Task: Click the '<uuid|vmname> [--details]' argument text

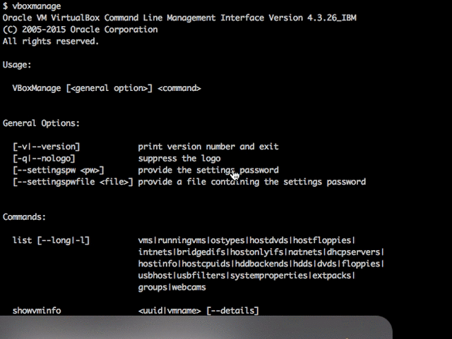Action: click(198, 311)
